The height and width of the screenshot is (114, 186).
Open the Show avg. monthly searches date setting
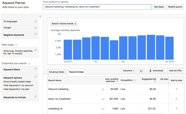pos(20,52)
